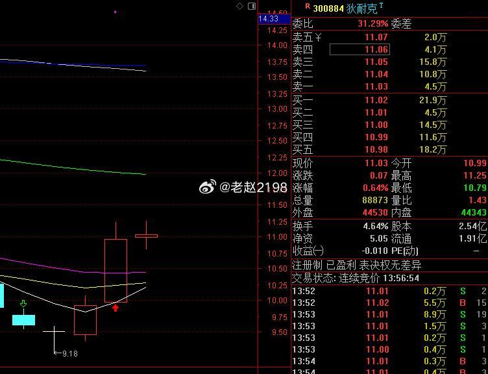
Task: Click the highlighted 14.33 price axis label
Action: pyautogui.click(x=274, y=19)
